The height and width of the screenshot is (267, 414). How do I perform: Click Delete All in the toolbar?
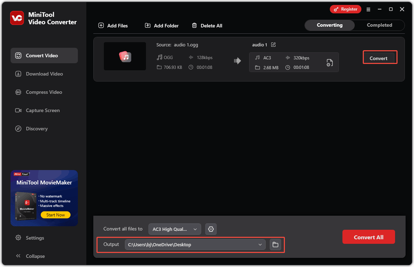[x=207, y=26]
